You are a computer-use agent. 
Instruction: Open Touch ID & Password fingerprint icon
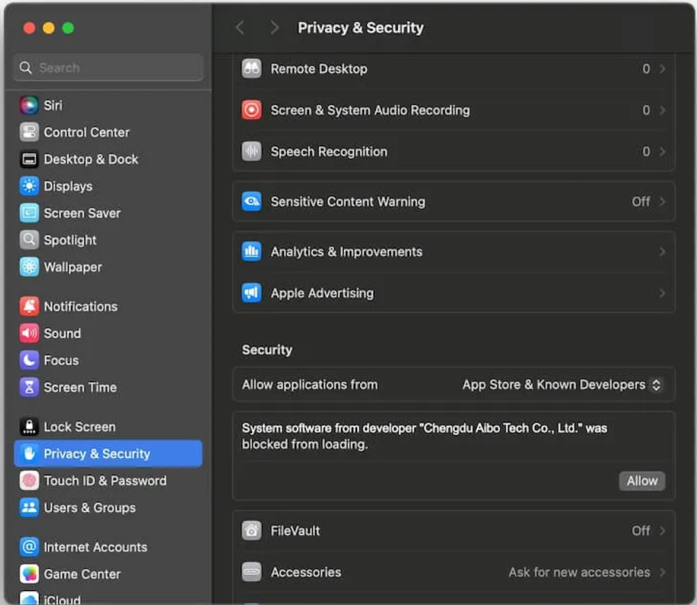[29, 481]
